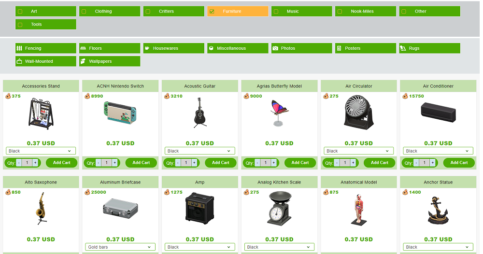Open the Amp color dropdown

[200, 247]
